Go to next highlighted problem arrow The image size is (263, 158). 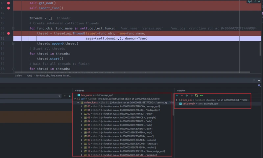coord(259,1)
